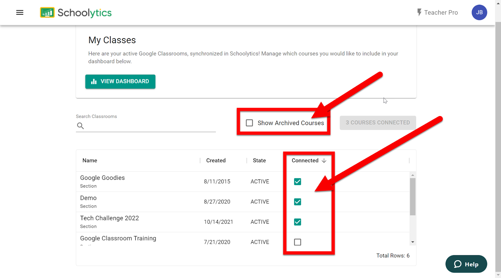The width and height of the screenshot is (501, 278).
Task: Uncheck Connected for Tech Challenge 2022
Action: pyautogui.click(x=297, y=222)
